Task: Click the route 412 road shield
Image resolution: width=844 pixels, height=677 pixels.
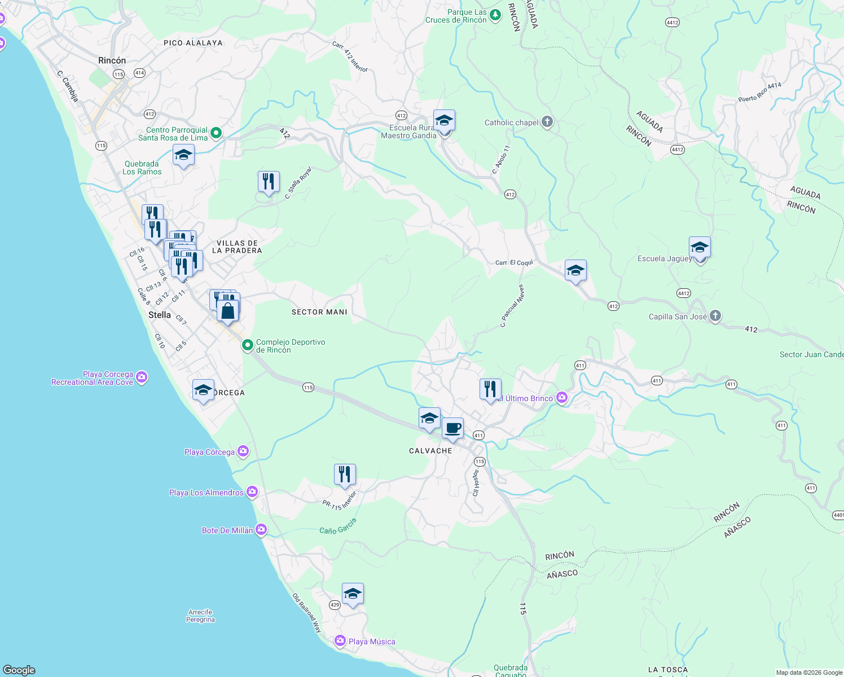Action: point(401,116)
